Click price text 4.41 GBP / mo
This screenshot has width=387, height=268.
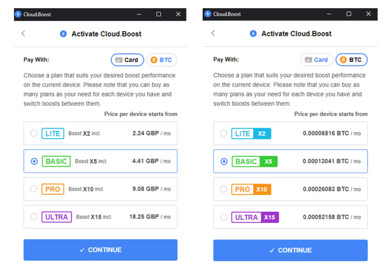tap(151, 161)
